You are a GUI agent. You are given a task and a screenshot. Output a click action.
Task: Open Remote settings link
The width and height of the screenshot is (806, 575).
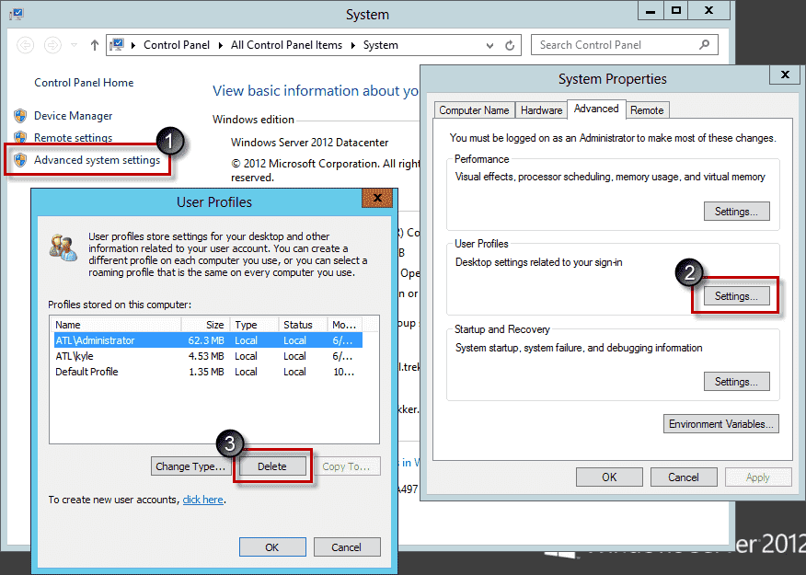pyautogui.click(x=73, y=137)
